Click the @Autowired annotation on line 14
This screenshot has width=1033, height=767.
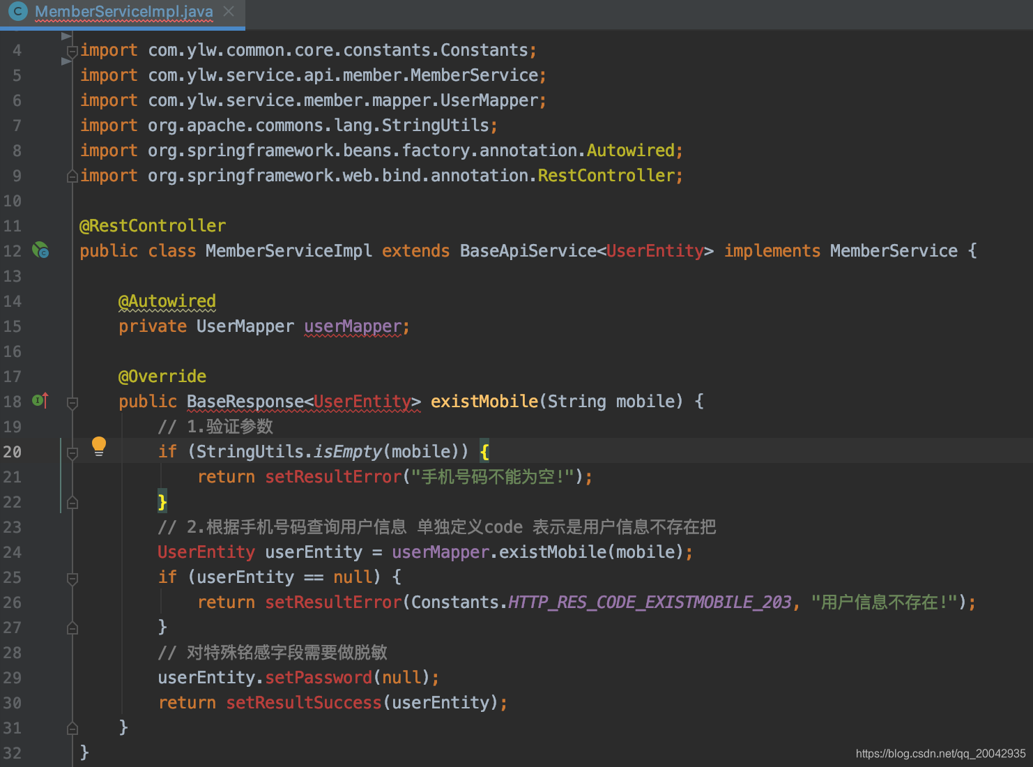point(167,301)
